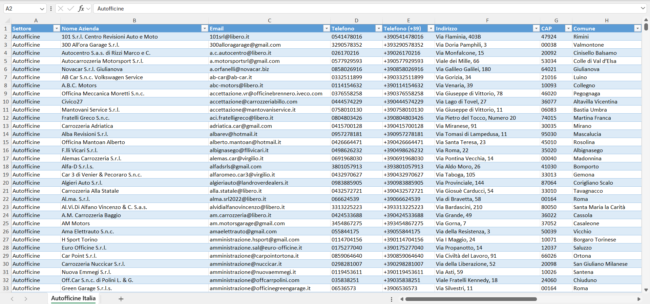The width and height of the screenshot is (650, 304).
Task: Click the Cancel entry icon in formula bar
Action: point(61,8)
